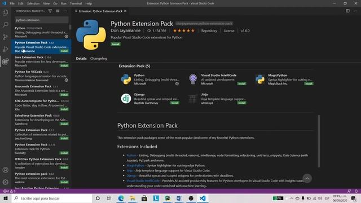Click Python icon in Extension Pack list

126,79
